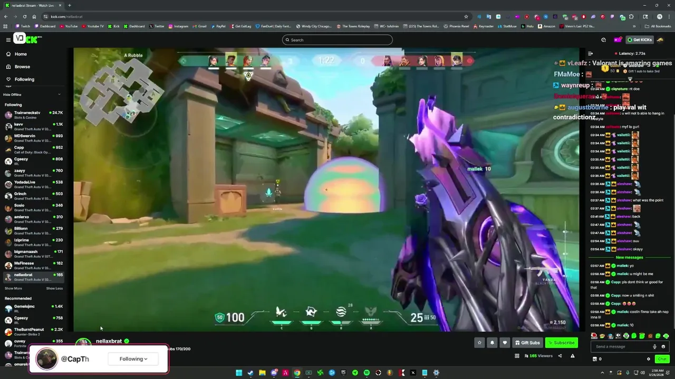Click Show More under Following list
This screenshot has width=675, height=379.
tap(13, 288)
